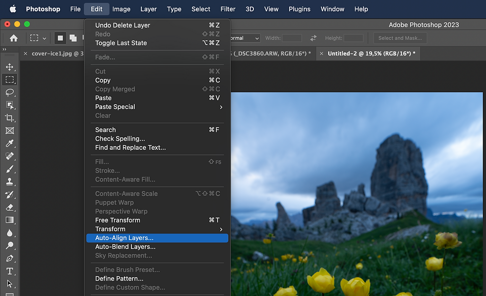Choose Undo Delete Layer

pyautogui.click(x=157, y=25)
